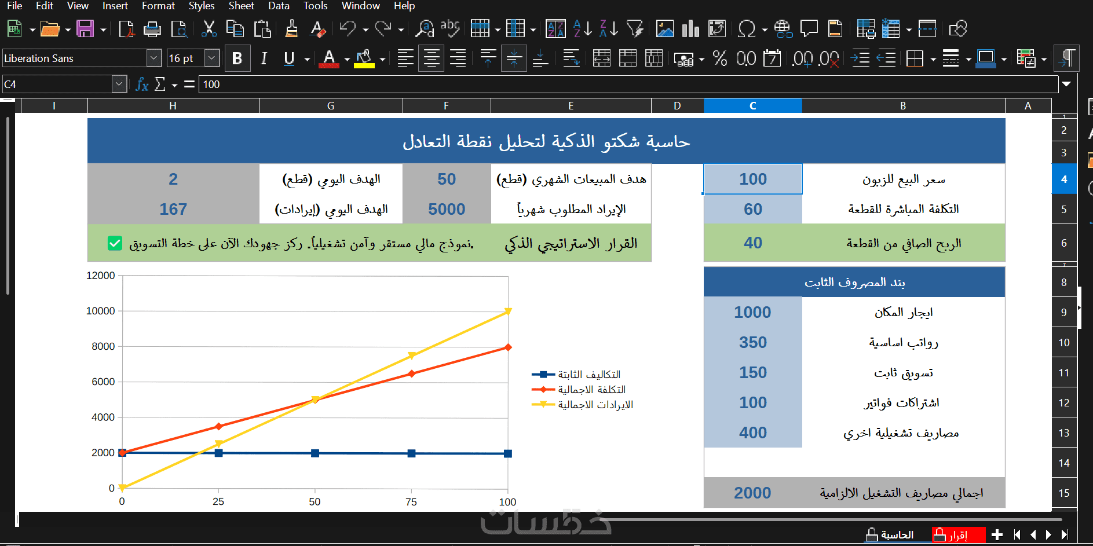The height and width of the screenshot is (546, 1093).
Task: Click the Function Wizard fx icon
Action: (x=142, y=85)
